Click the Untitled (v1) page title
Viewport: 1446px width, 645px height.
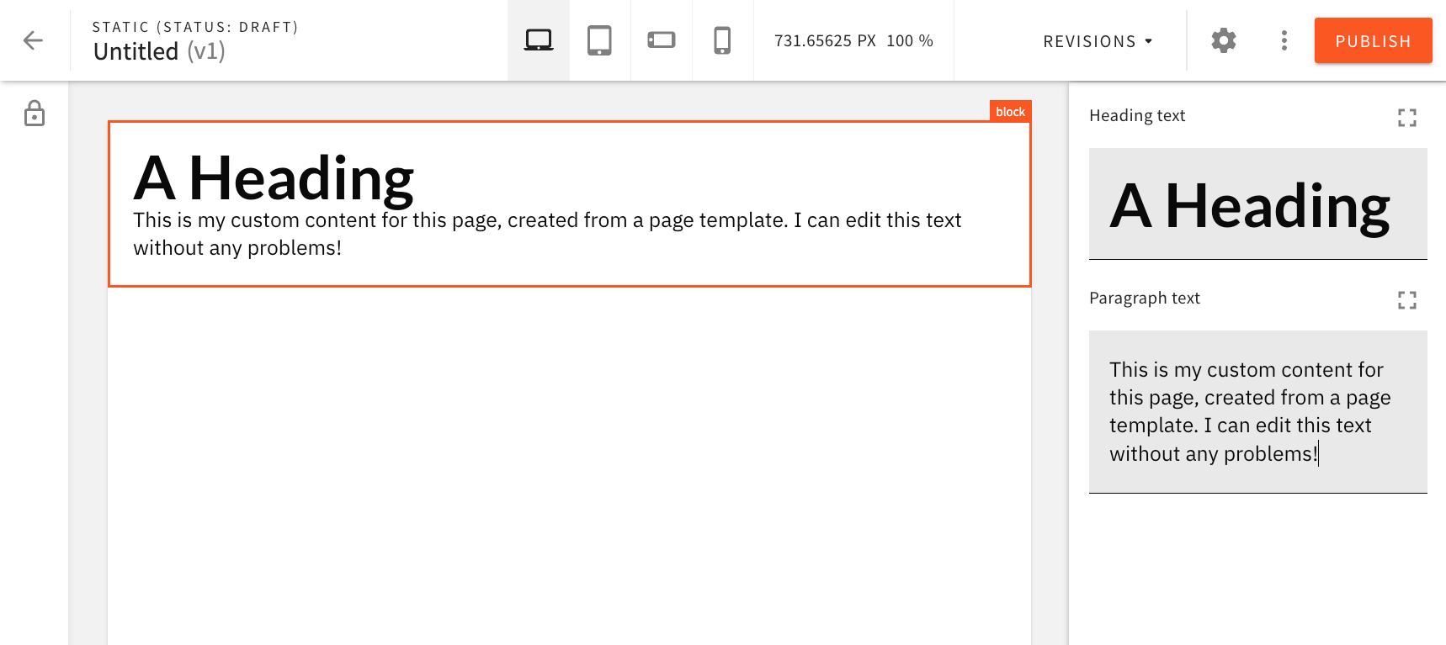(159, 52)
